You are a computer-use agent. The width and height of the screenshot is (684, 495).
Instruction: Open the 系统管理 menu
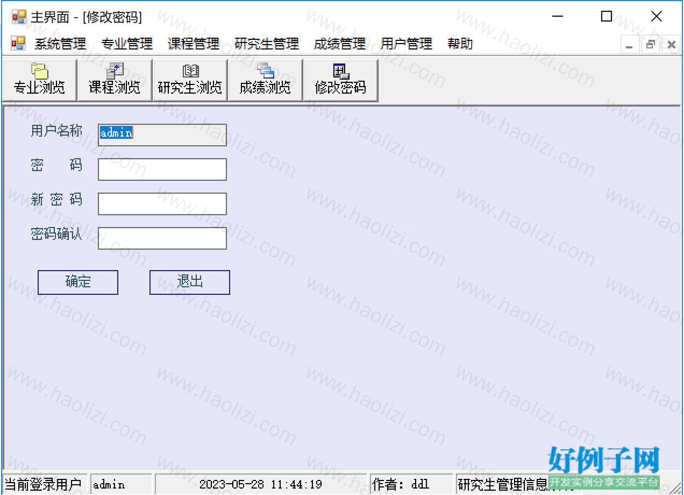60,44
